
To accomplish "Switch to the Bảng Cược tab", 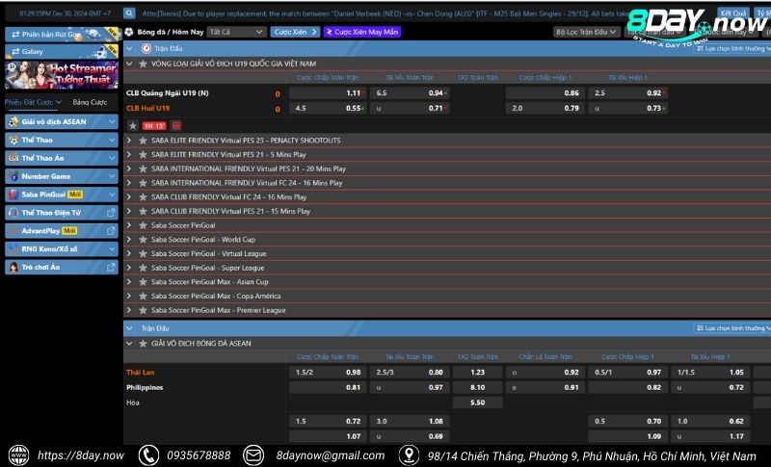I will click(x=90, y=102).
